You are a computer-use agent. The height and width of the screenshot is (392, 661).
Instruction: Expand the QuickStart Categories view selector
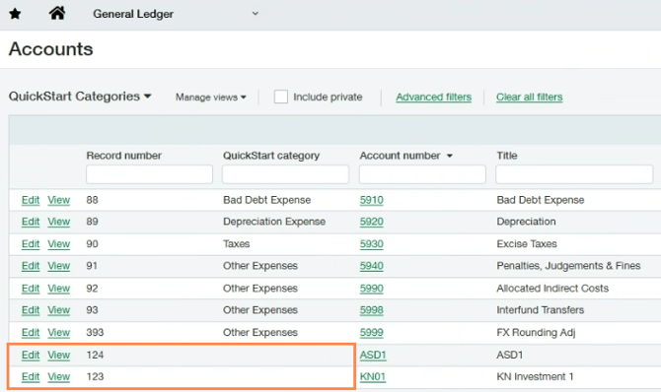click(80, 97)
